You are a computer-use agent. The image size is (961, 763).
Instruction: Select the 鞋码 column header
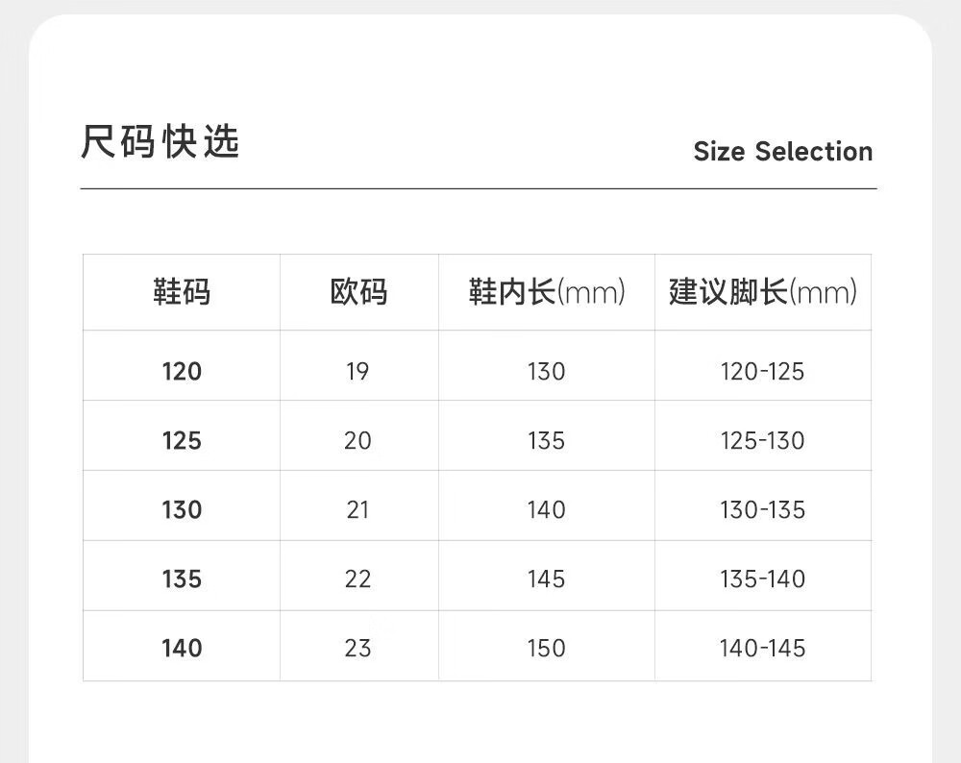pyautogui.click(x=182, y=292)
